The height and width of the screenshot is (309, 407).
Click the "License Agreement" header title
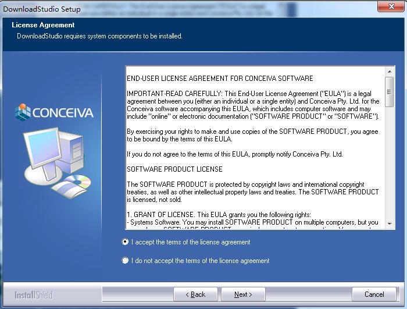pos(43,25)
